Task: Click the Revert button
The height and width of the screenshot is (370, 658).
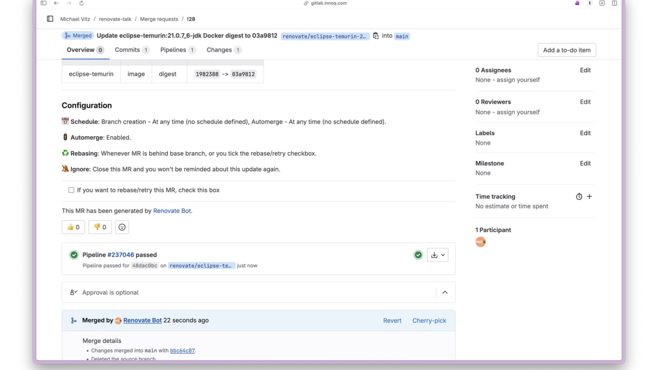Action: (x=392, y=321)
